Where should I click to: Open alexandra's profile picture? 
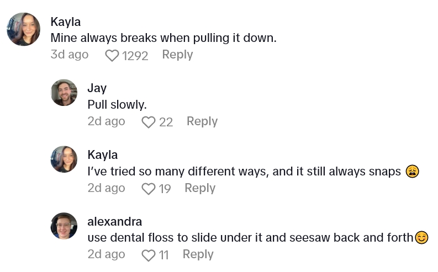pos(64,226)
